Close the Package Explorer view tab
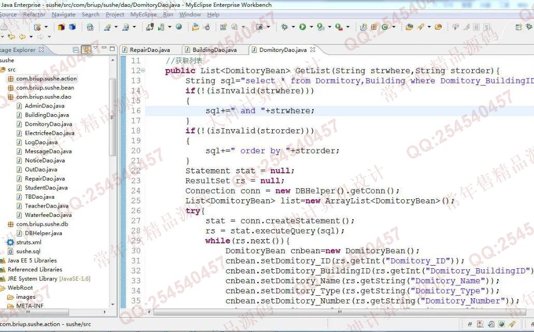This screenshot has width=534, height=332. pos(41,49)
